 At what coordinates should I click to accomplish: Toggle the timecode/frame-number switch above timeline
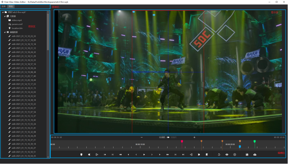168,137
